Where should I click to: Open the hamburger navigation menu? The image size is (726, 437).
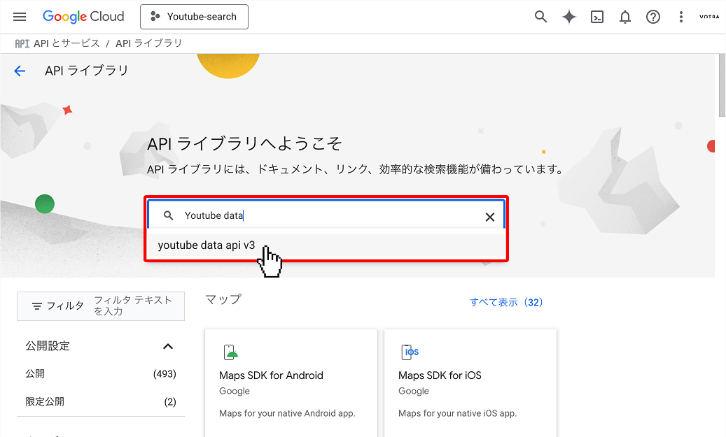(x=20, y=17)
